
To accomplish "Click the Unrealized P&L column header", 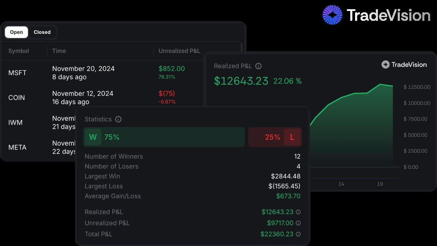I will (x=179, y=51).
